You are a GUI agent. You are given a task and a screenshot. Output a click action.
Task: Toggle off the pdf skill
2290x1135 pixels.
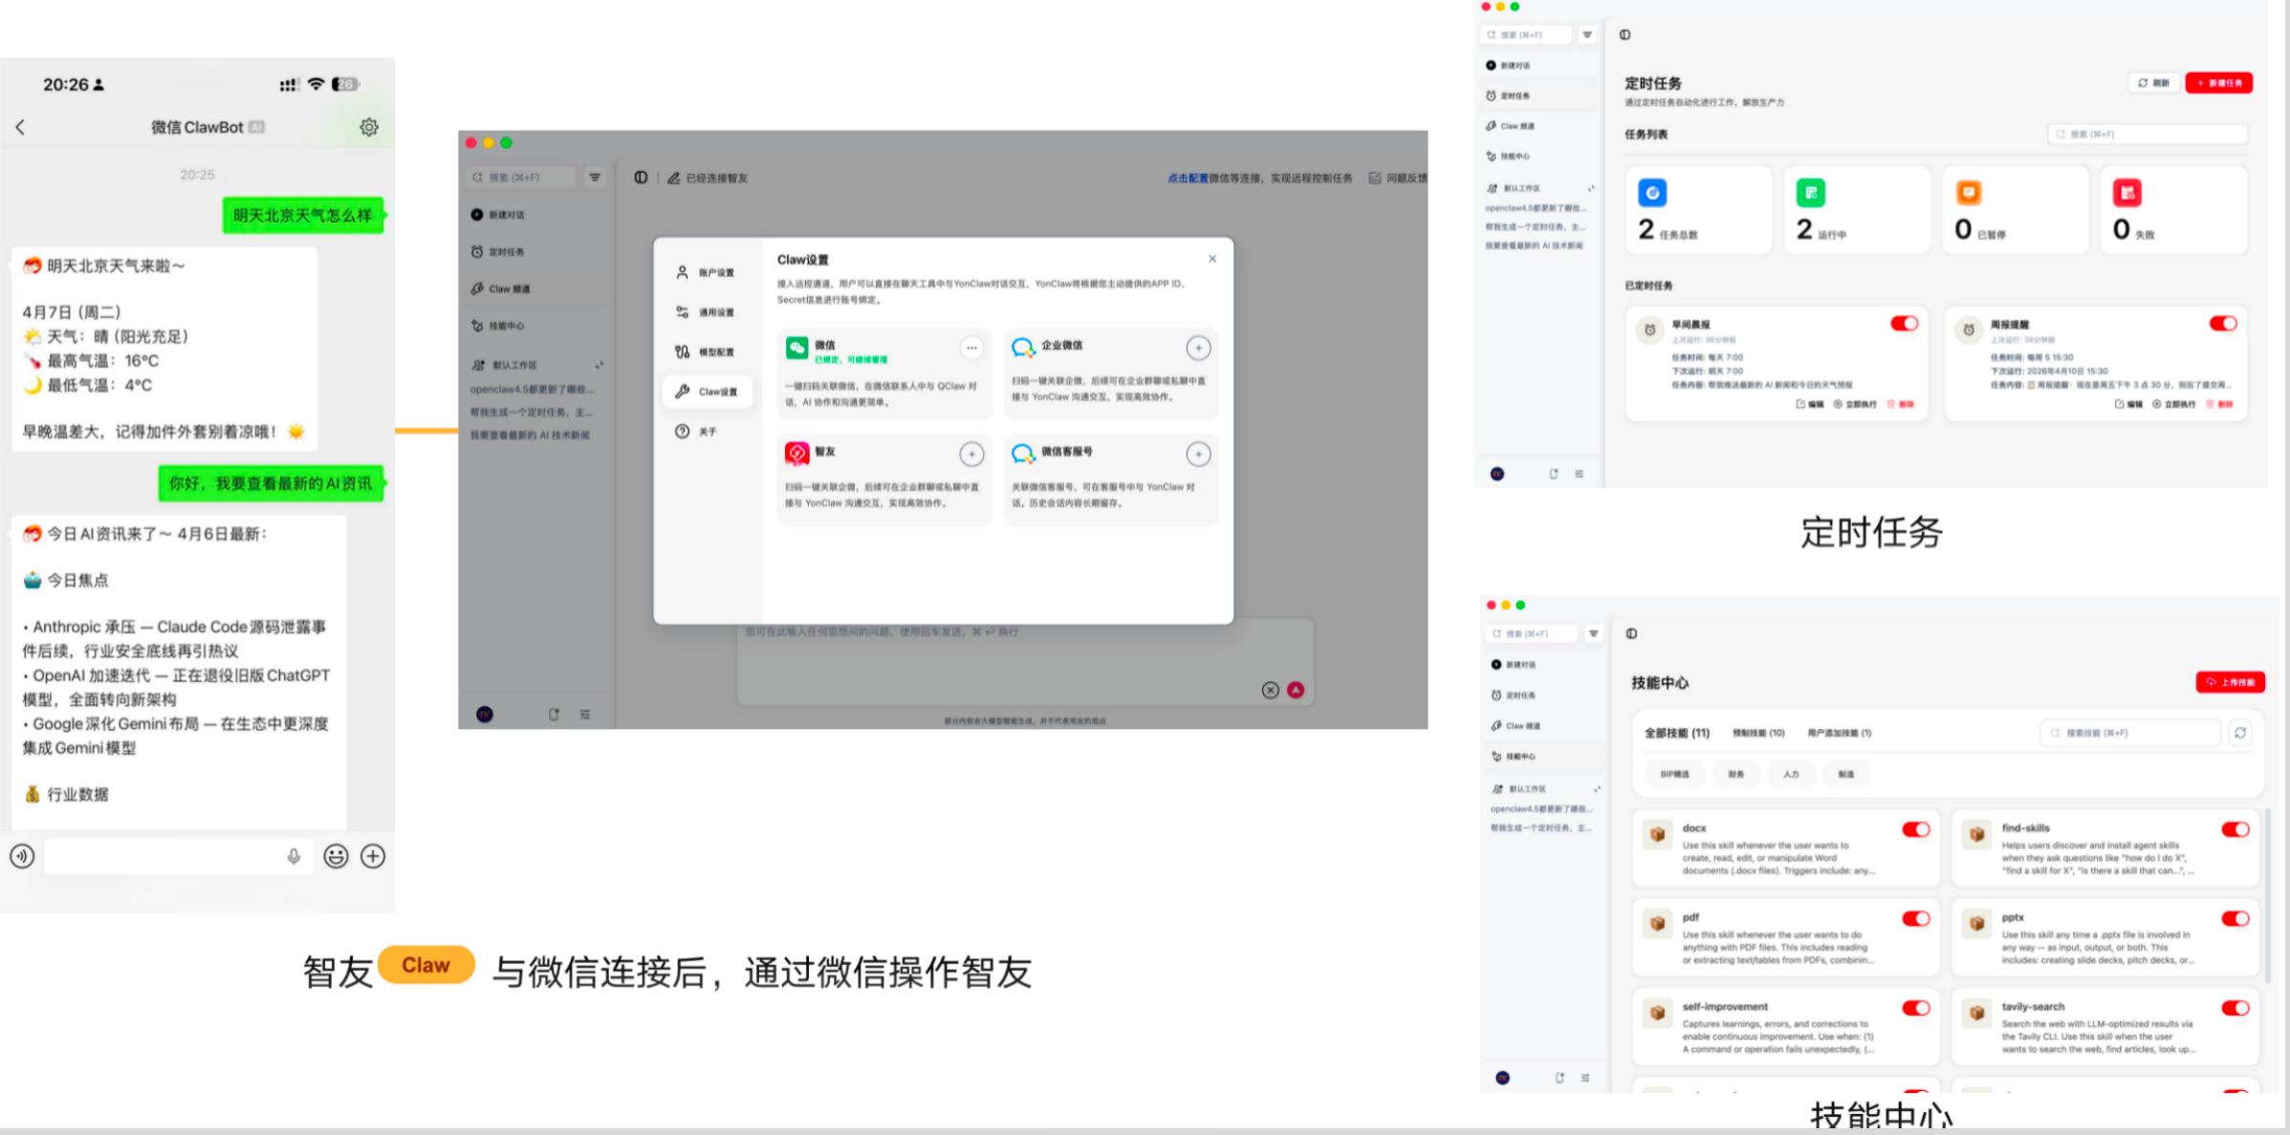click(x=1915, y=918)
